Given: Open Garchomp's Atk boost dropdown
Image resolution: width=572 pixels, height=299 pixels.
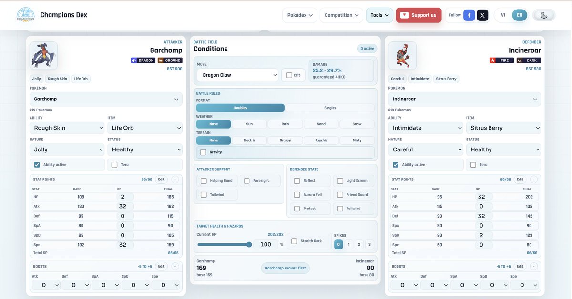Looking at the screenshot, I should [46, 285].
